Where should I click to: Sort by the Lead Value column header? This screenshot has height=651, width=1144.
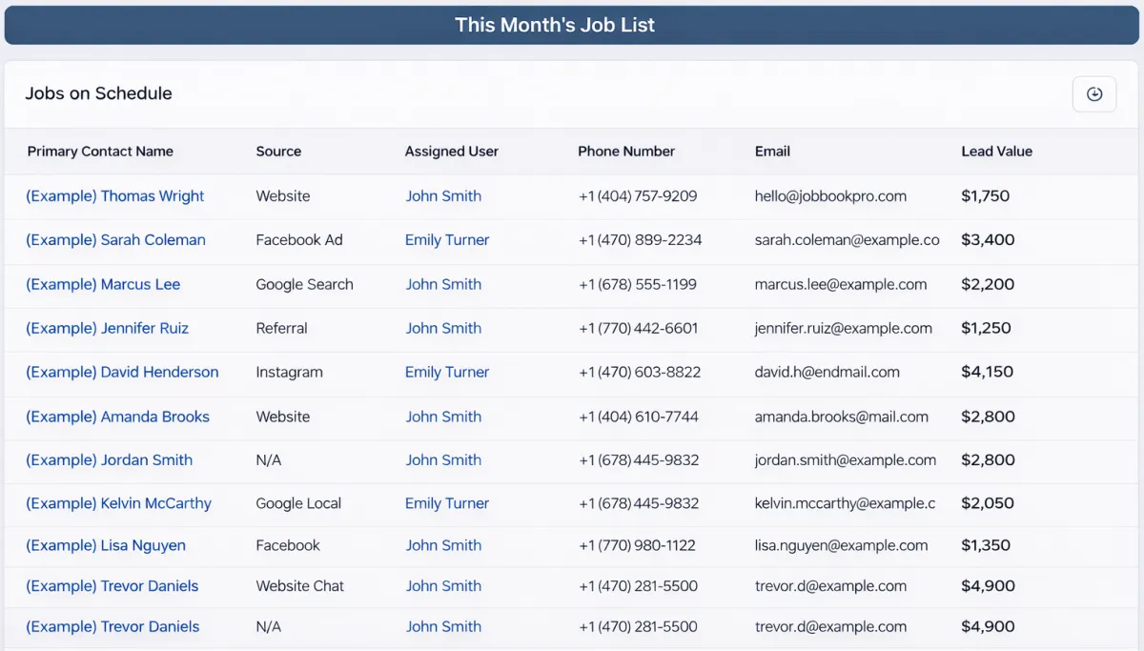[x=996, y=152]
